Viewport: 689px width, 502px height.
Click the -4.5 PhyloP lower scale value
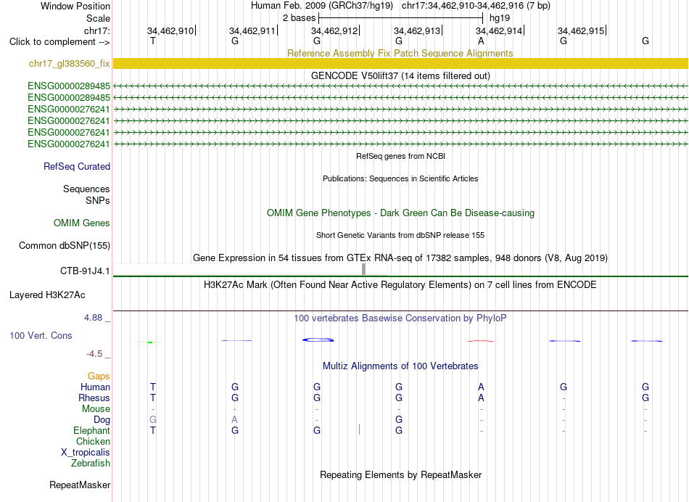pyautogui.click(x=94, y=354)
